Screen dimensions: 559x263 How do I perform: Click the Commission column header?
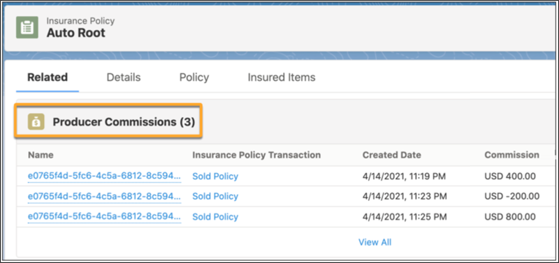point(511,155)
